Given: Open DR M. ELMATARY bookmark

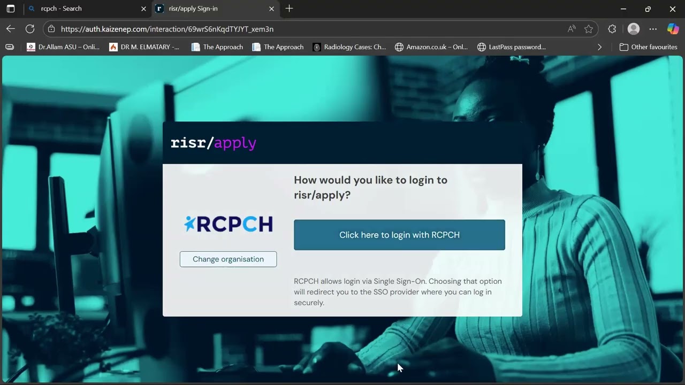Looking at the screenshot, I should point(144,47).
